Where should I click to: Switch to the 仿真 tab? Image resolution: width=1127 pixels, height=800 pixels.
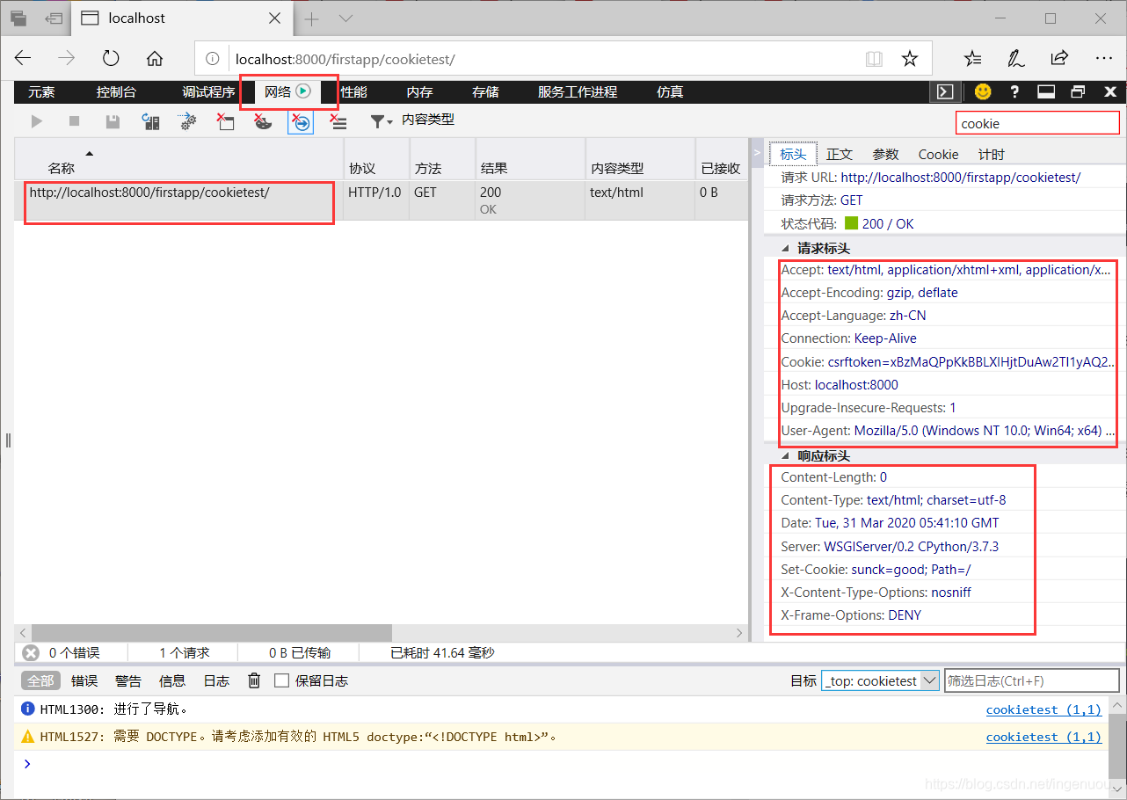tap(670, 91)
